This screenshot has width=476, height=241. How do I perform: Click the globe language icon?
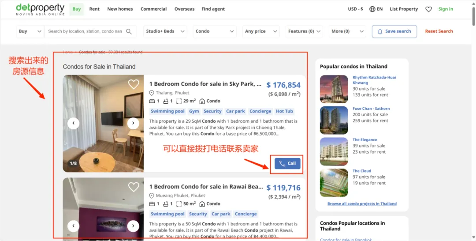372,9
